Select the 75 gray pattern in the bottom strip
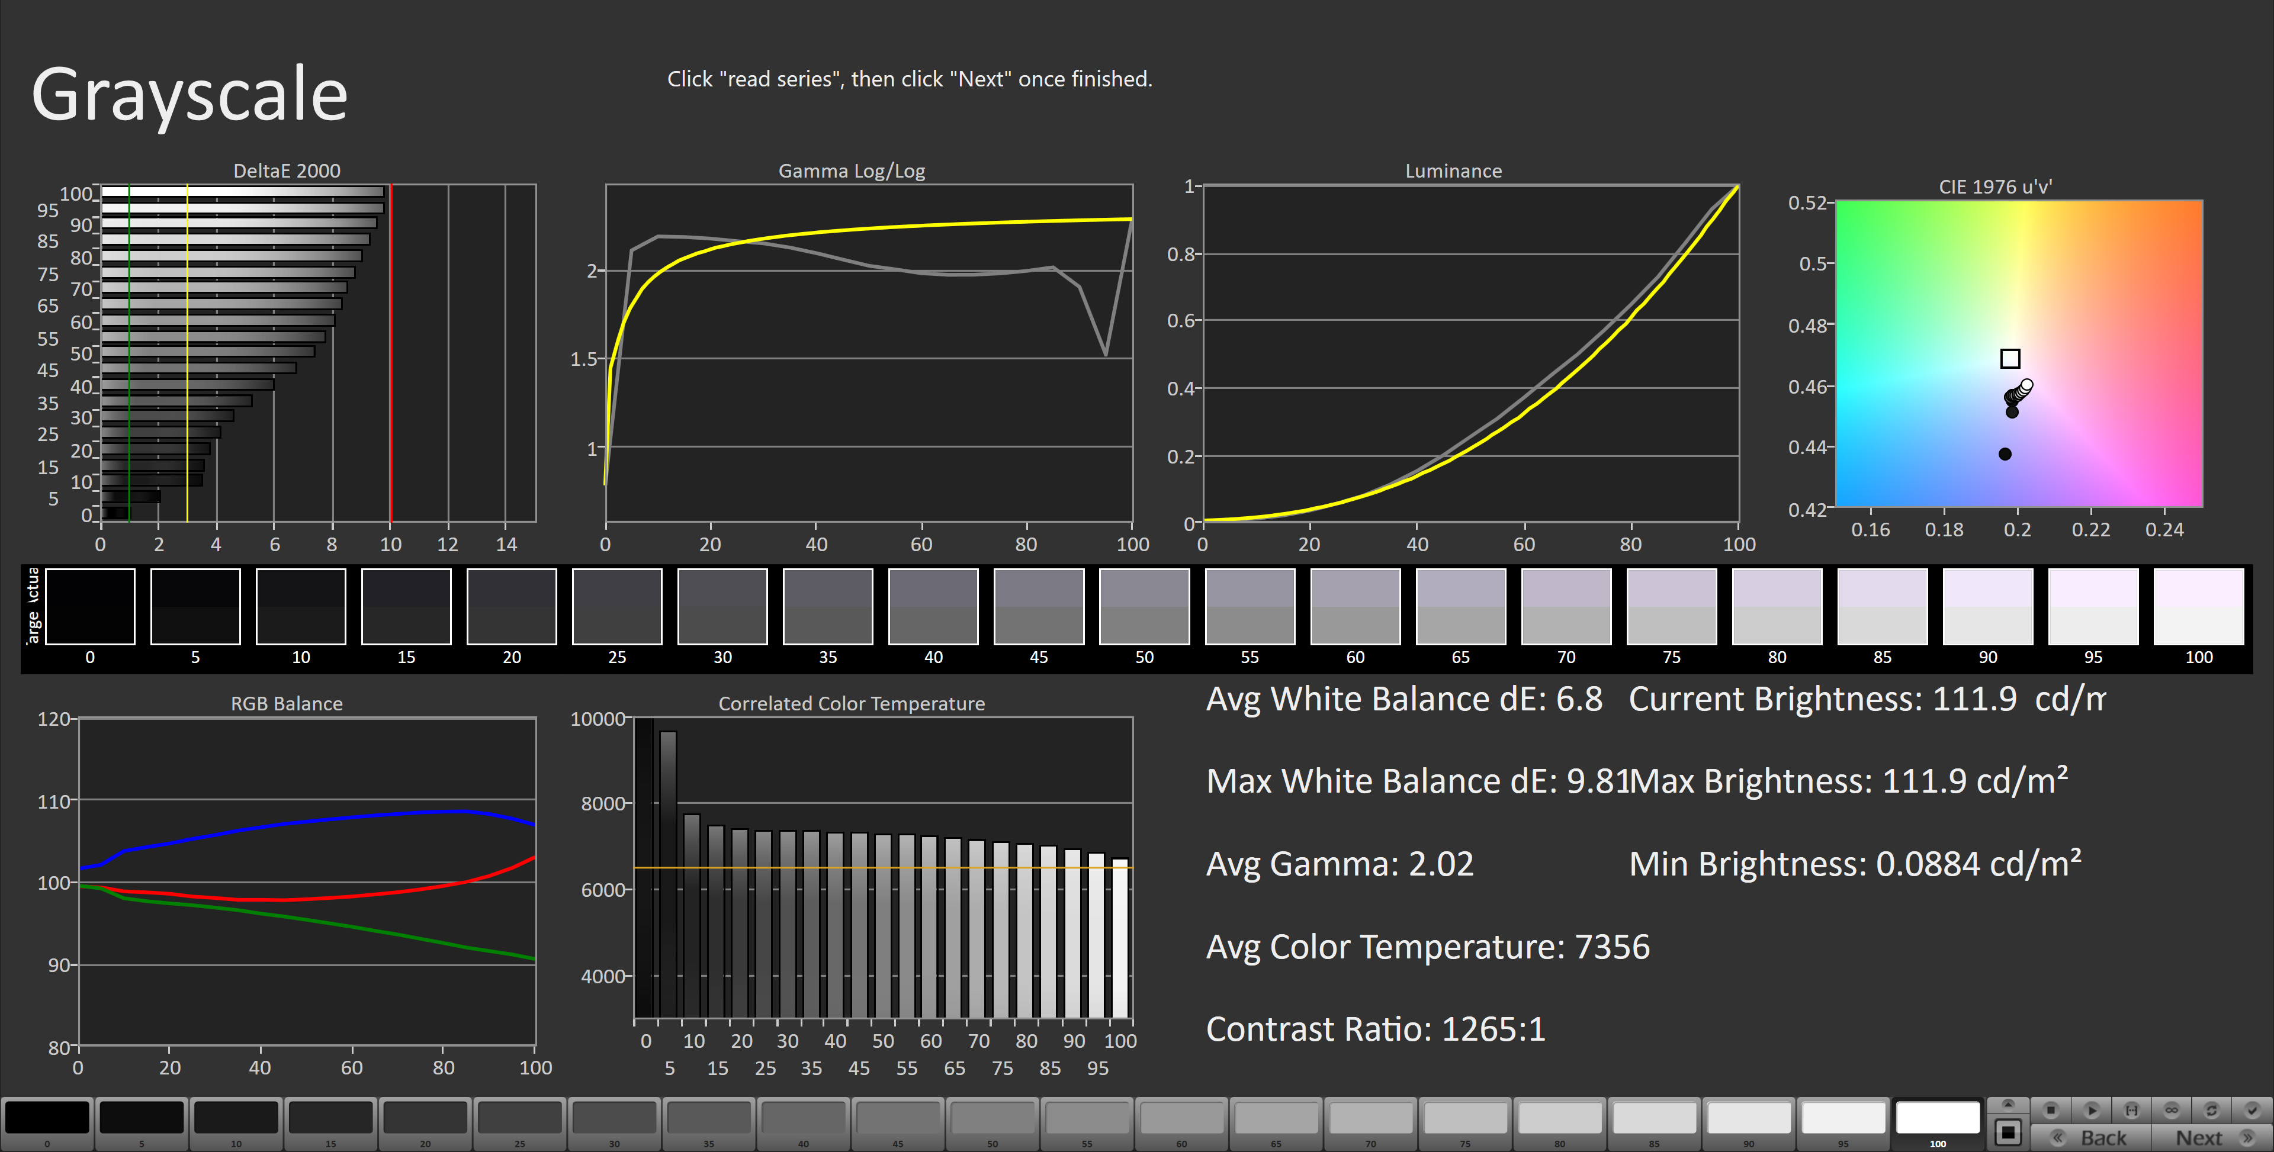 click(x=1466, y=1118)
